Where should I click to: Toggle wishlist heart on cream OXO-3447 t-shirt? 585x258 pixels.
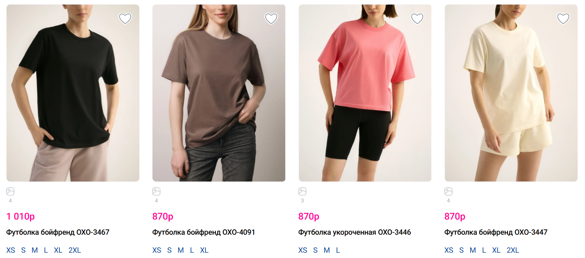563,18
